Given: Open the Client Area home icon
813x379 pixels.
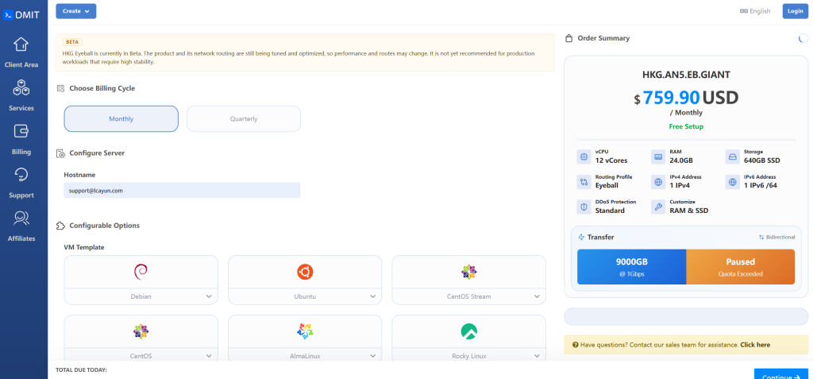Looking at the screenshot, I should tap(21, 44).
